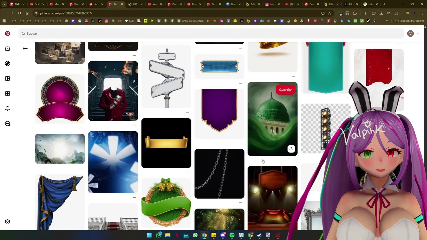Screen dimensions: 427x240
Task: Expand the accounts chevron beside the profile avatar
Action: coord(418,34)
